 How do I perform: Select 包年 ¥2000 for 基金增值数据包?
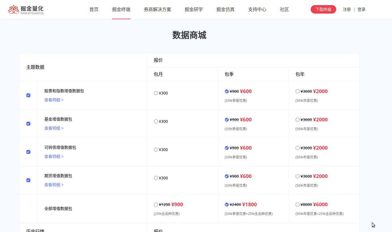point(297,119)
